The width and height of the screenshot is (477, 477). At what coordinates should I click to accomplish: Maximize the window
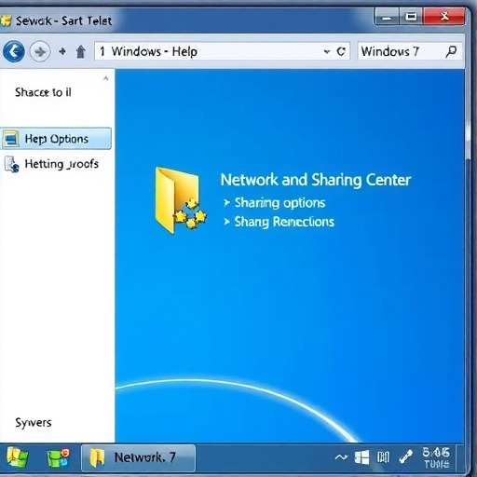click(411, 17)
